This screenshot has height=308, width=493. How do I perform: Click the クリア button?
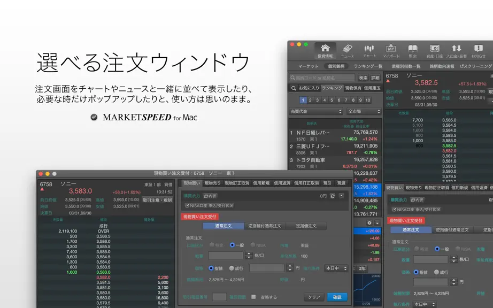click(314, 297)
